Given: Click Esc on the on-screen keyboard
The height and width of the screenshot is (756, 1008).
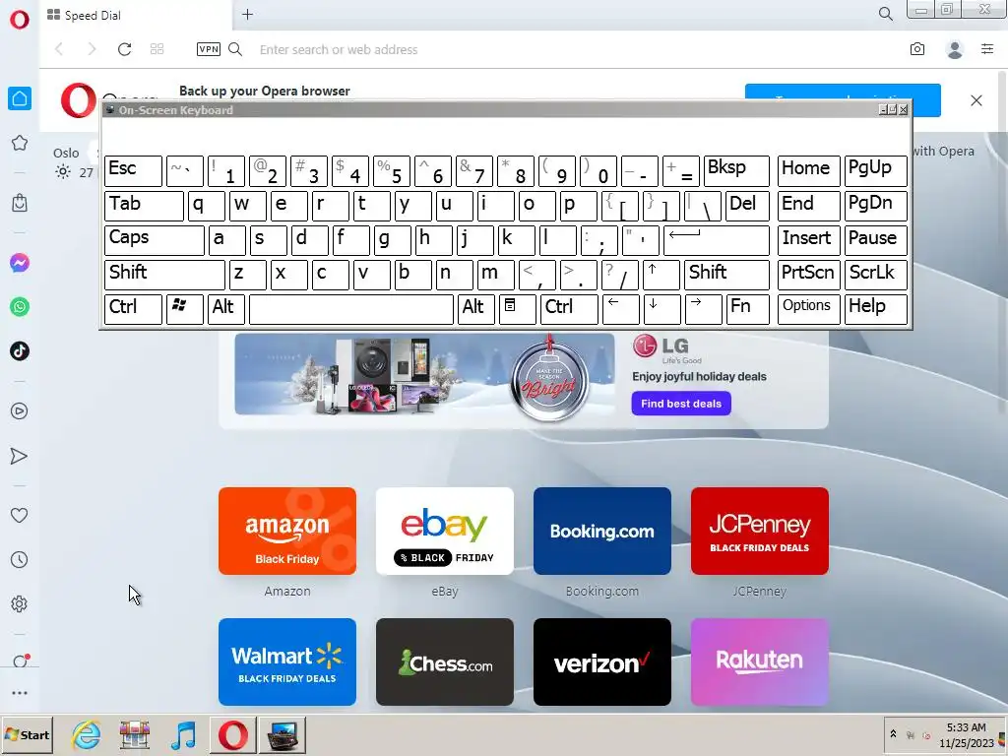Looking at the screenshot, I should [133, 171].
